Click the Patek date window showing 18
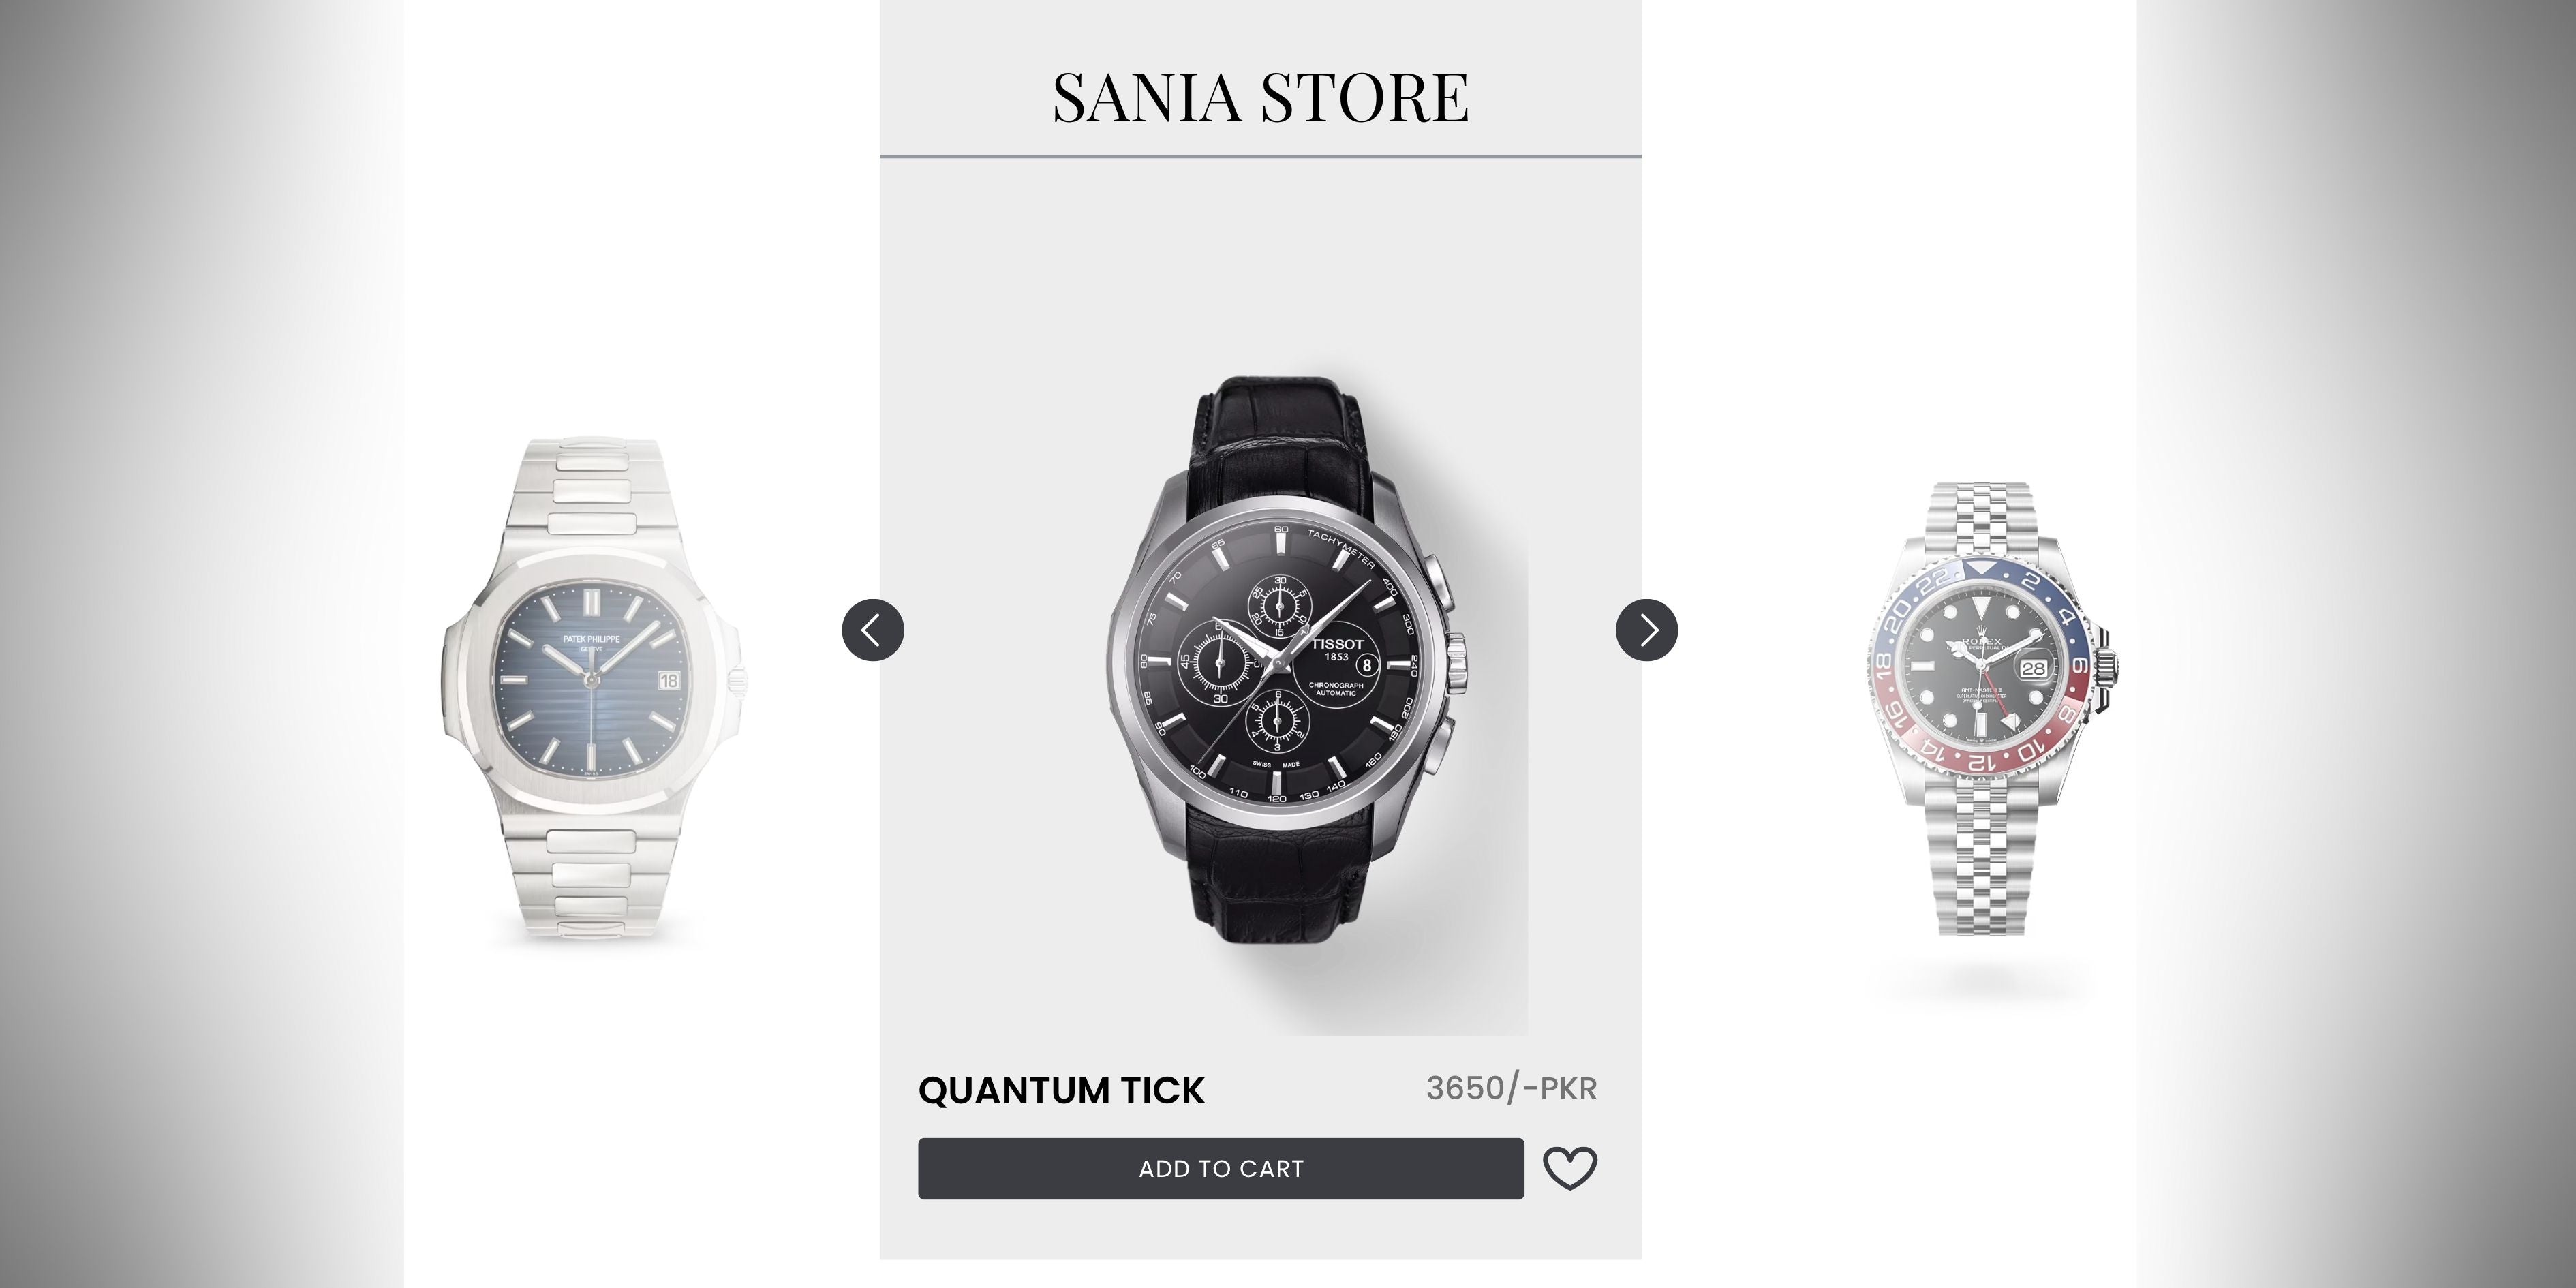The height and width of the screenshot is (1288, 2576). click(669, 680)
